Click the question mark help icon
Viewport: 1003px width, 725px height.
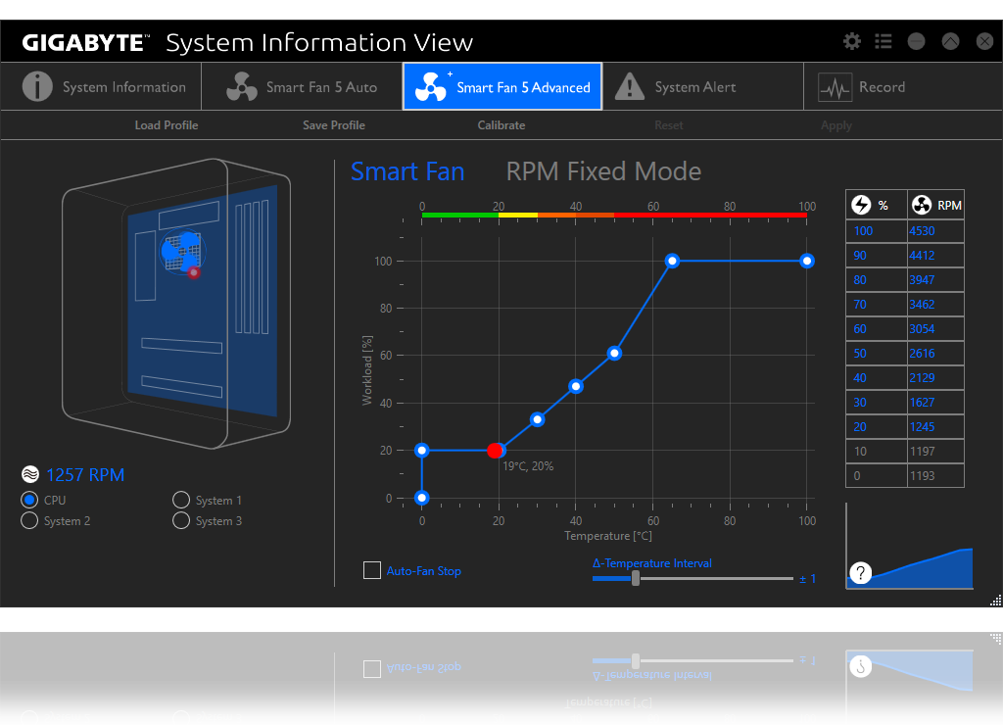(860, 573)
